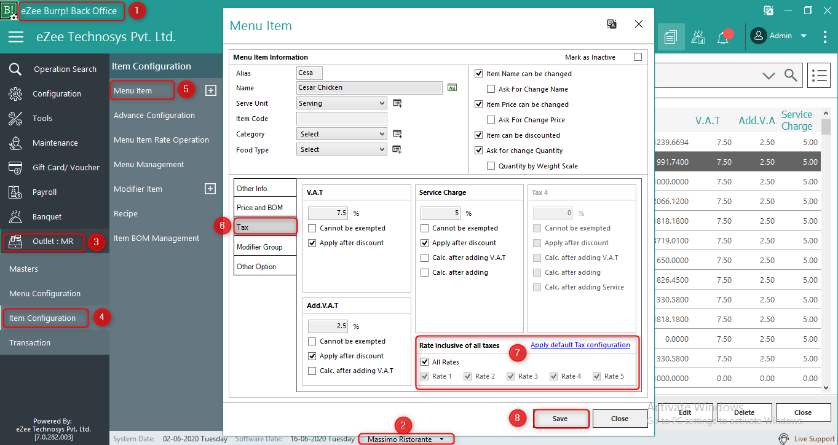Open the Category dropdown
This screenshot has width=838, height=445.
pyautogui.click(x=342, y=134)
